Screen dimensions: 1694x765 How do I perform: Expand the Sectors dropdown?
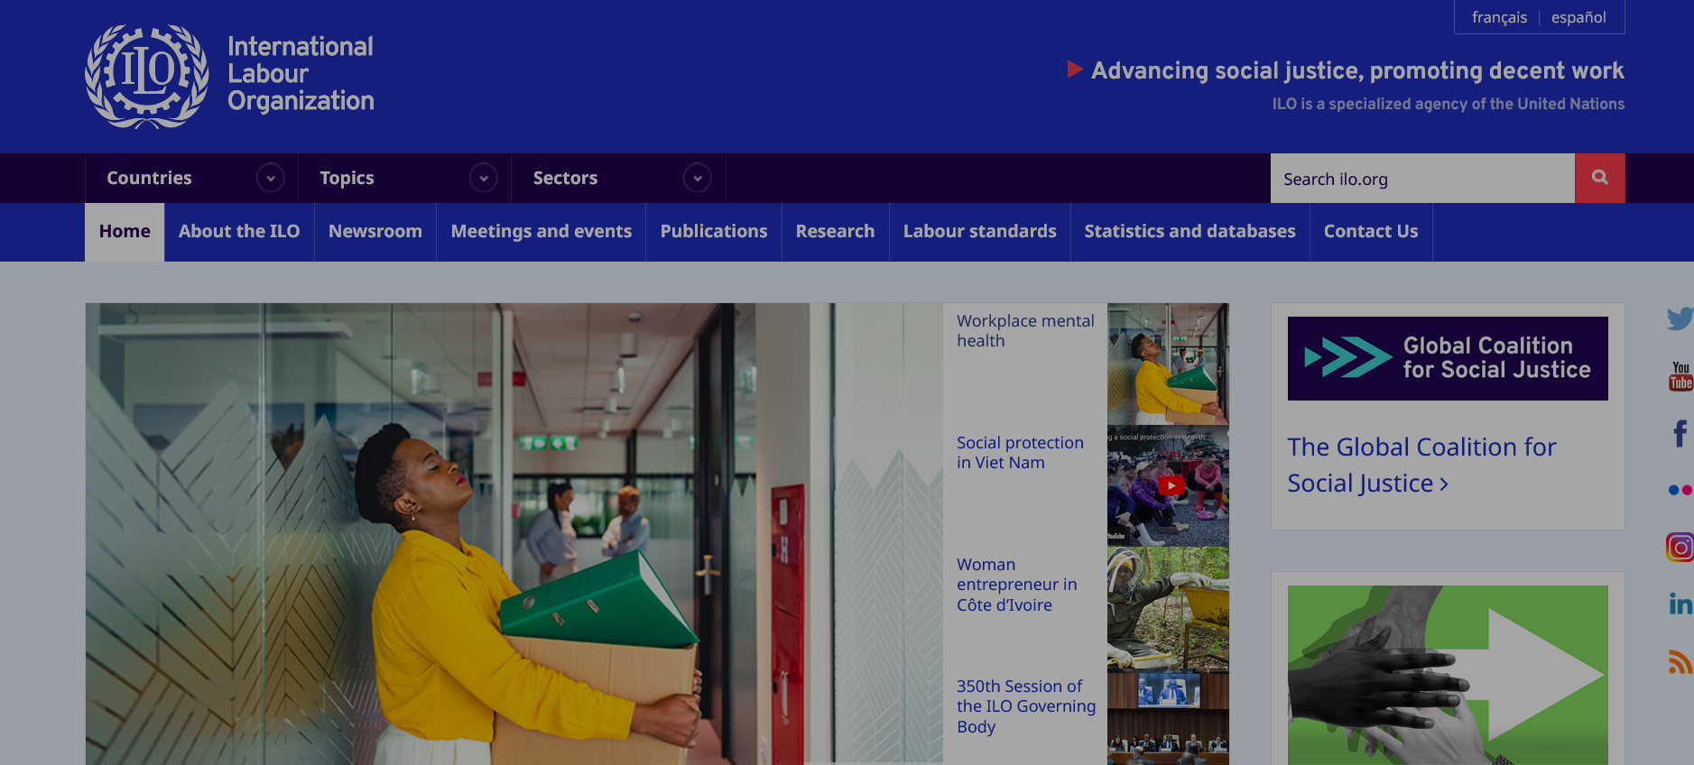point(697,178)
